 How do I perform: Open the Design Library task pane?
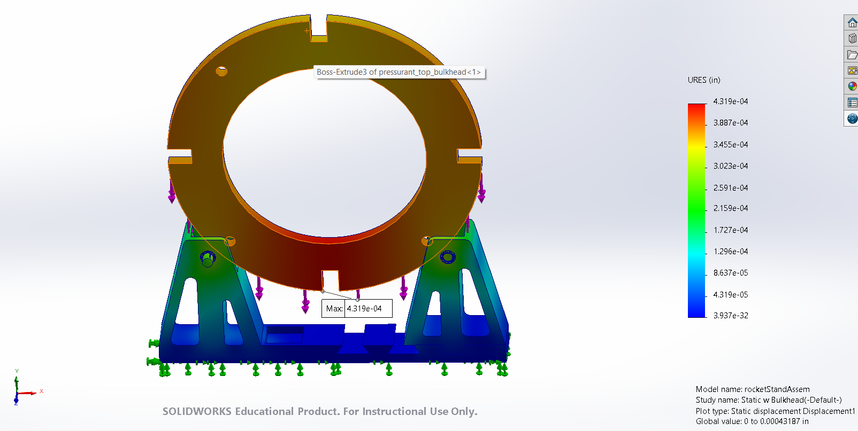click(x=852, y=38)
